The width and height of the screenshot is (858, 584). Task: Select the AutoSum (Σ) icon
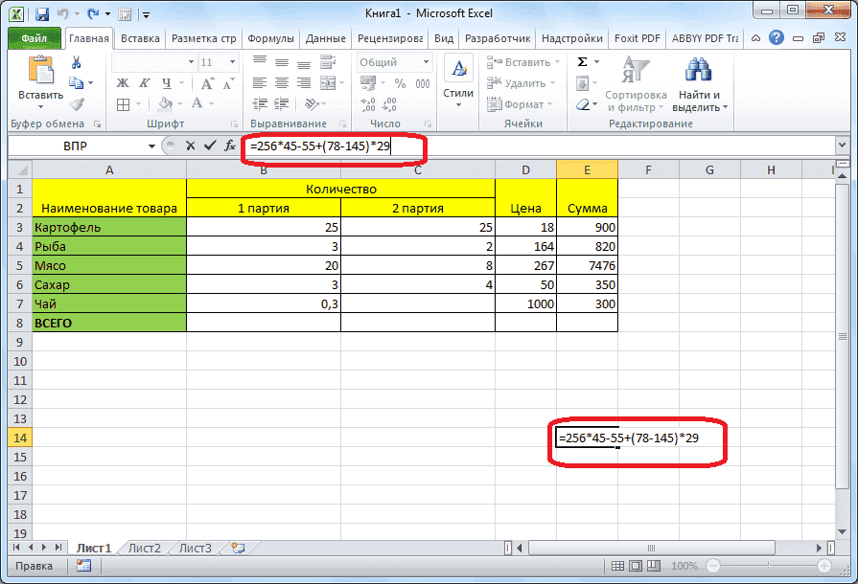coord(583,62)
